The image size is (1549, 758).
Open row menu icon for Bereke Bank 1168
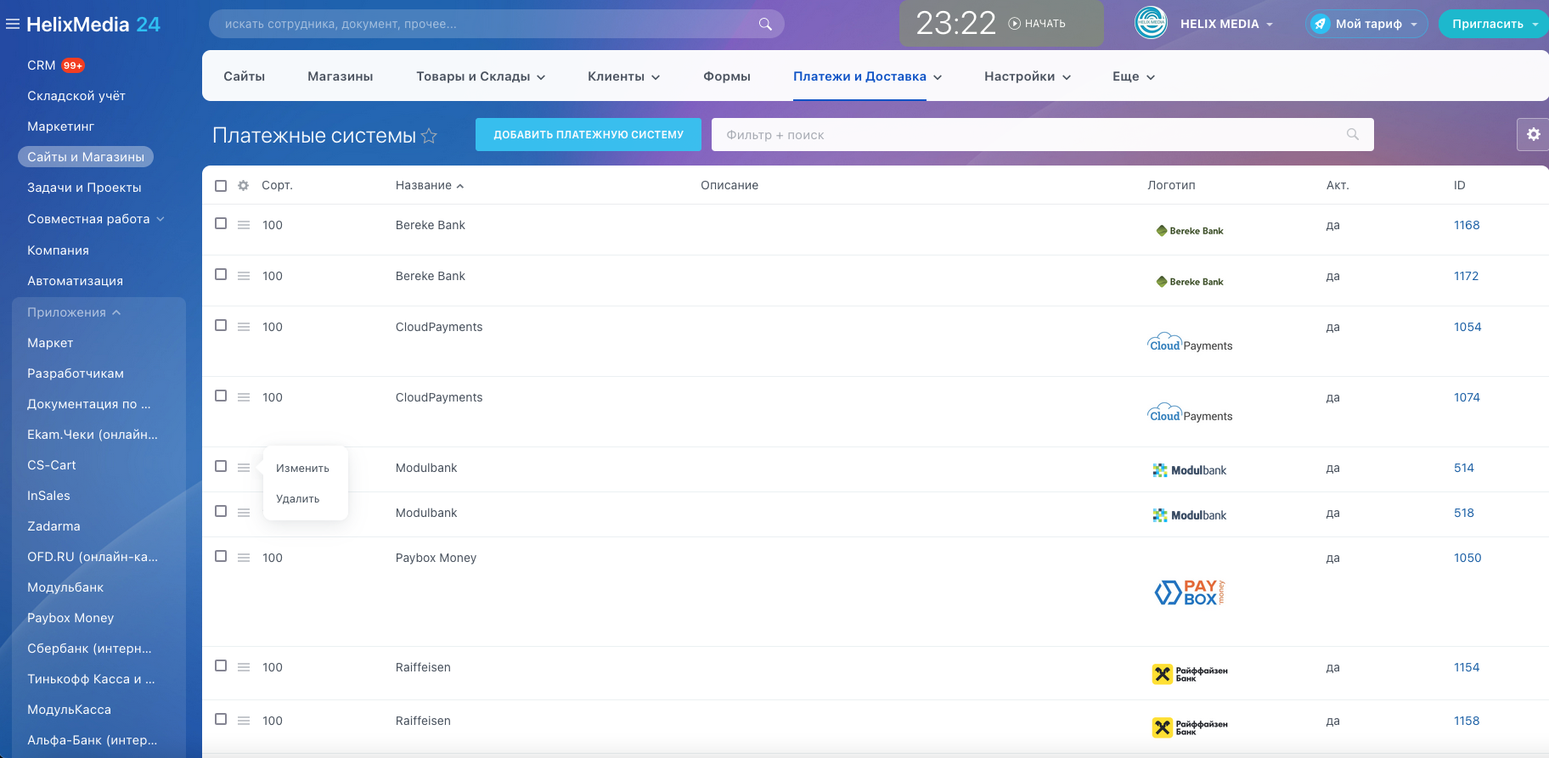click(244, 225)
